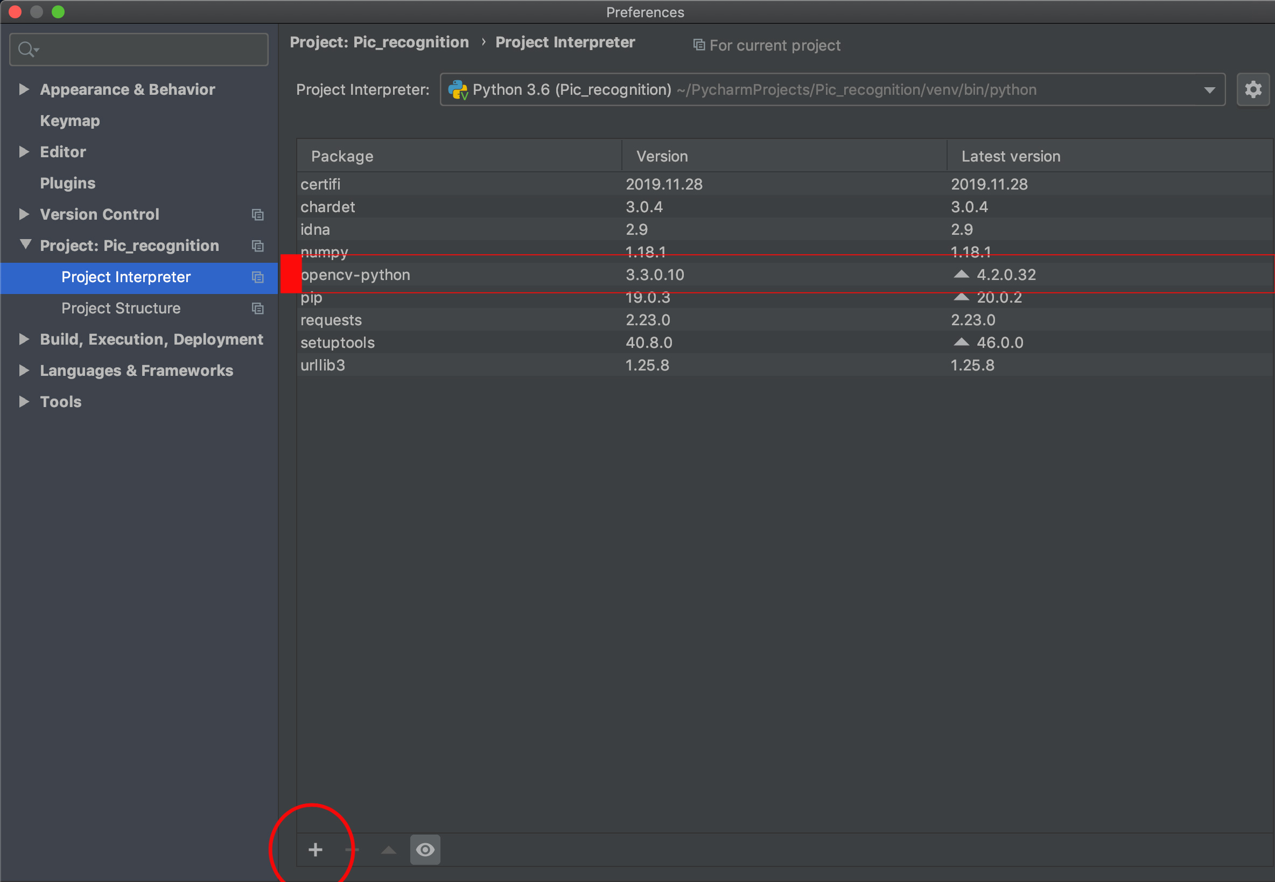Image resolution: width=1275 pixels, height=882 pixels.
Task: Click Project Interpreter breadcrumb title
Action: pos(565,43)
